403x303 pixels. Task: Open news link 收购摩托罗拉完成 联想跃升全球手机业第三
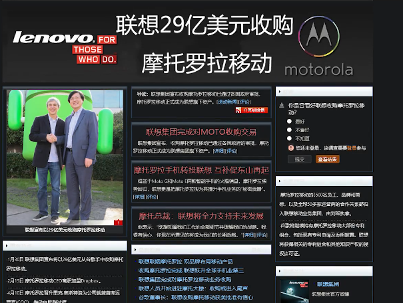point(191,270)
